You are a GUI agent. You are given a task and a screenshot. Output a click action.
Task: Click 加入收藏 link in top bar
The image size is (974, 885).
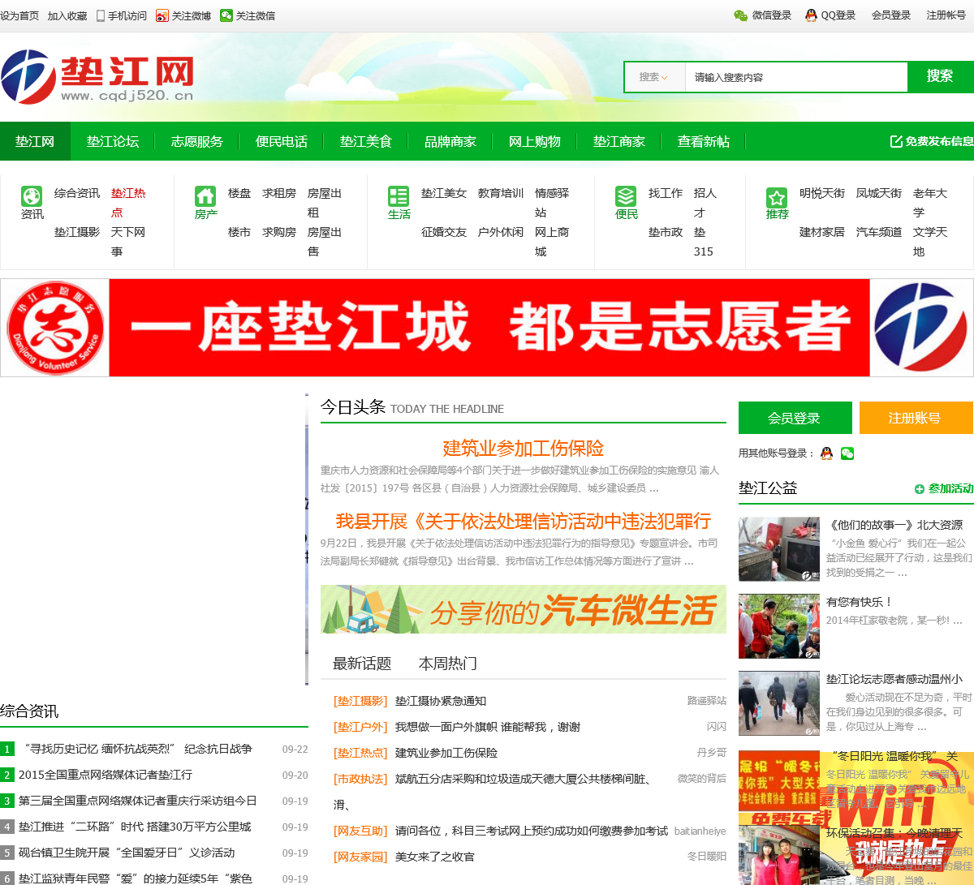tap(67, 15)
